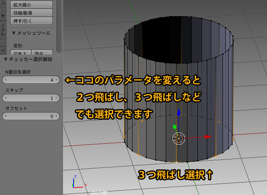The width and height of the screenshot is (267, 195).
Task: Collapse the メッシュツール panel triangle
Action: [x=14, y=33]
